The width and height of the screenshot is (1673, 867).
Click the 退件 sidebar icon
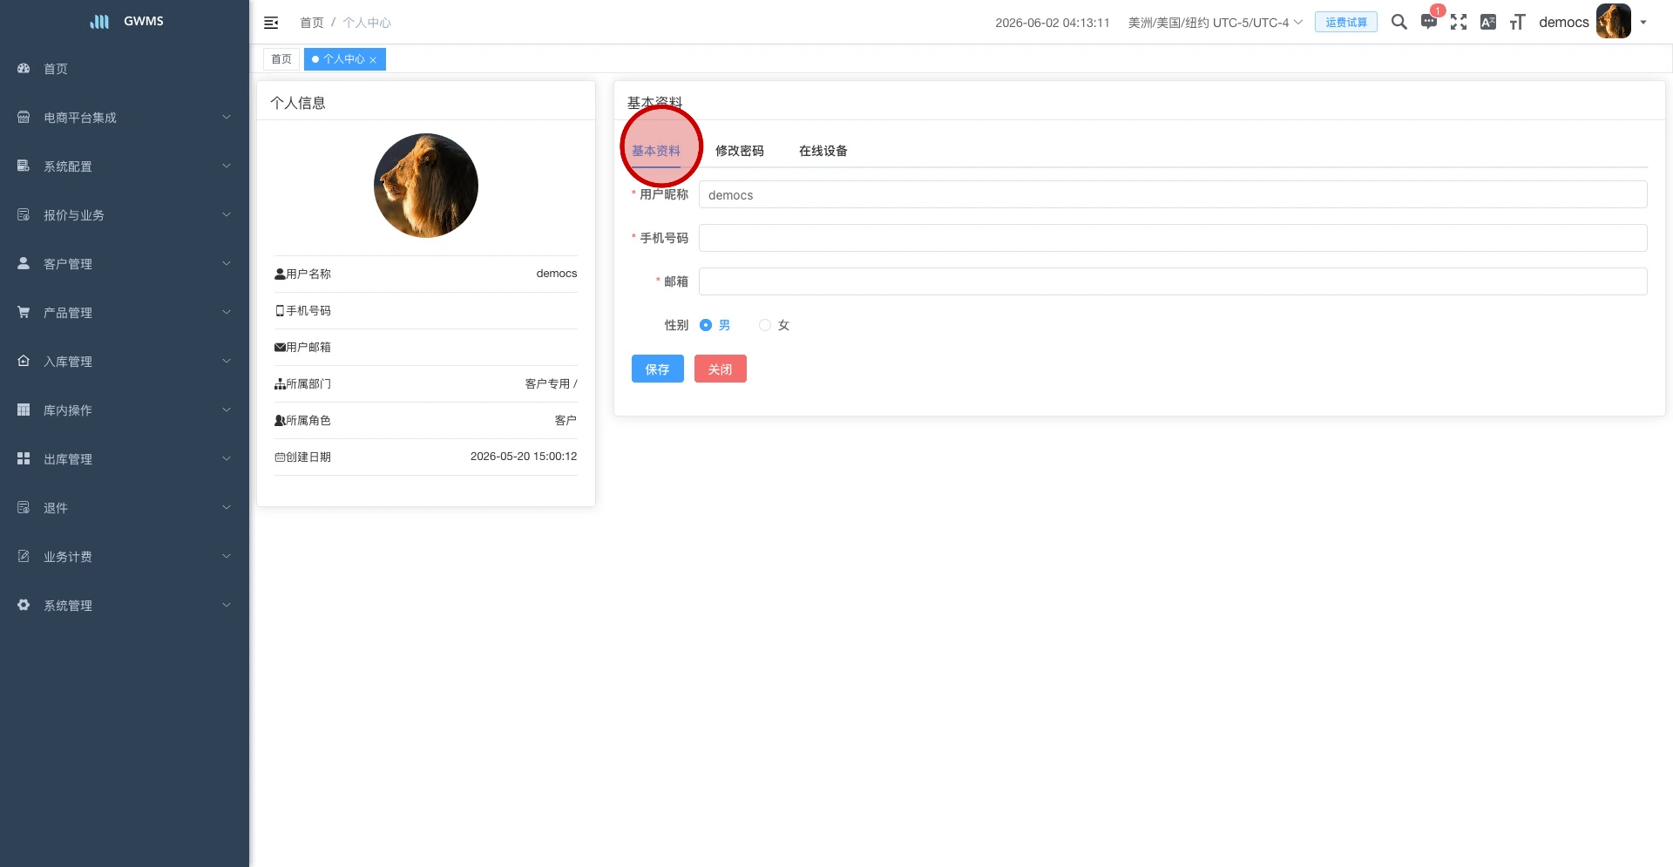coord(24,507)
